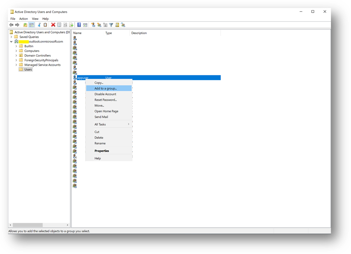The height and width of the screenshot is (254, 351).
Task: Click the tree pane horizontal scrollbar thumb
Action: pyautogui.click(x=28, y=225)
